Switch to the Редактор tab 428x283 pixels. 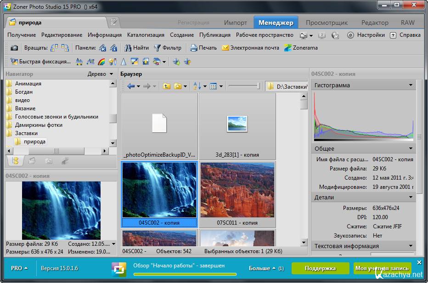click(375, 23)
